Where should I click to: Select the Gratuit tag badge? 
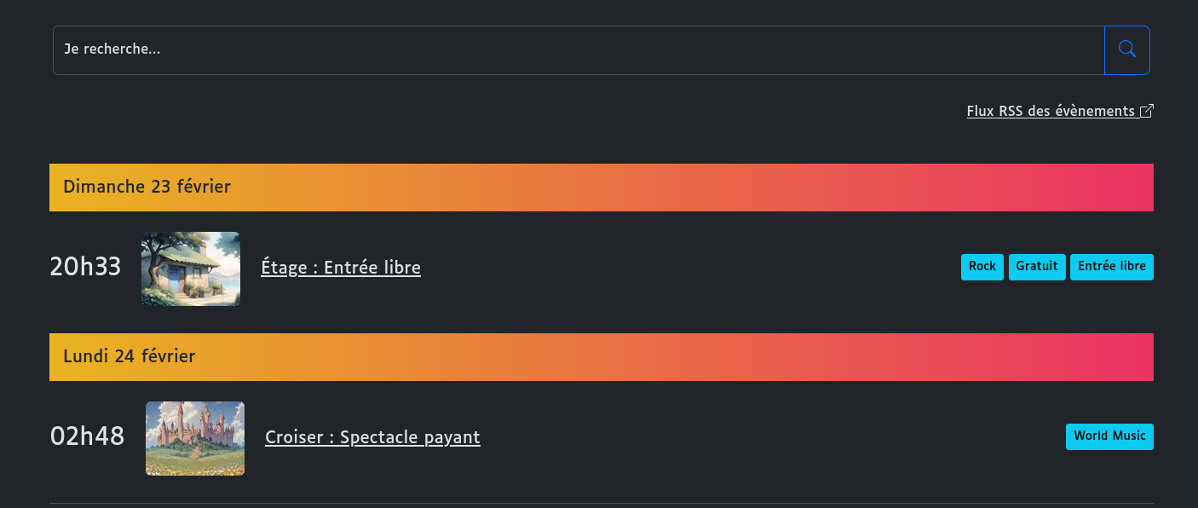[x=1037, y=267]
